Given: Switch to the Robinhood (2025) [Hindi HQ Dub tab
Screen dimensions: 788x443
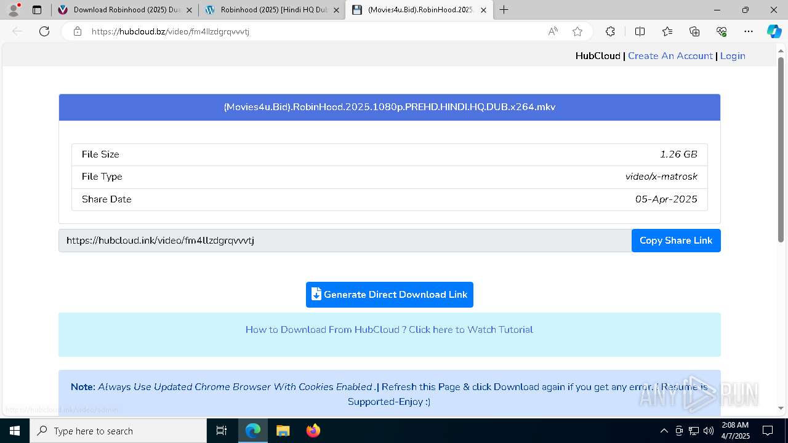Looking at the screenshot, I should (271, 10).
